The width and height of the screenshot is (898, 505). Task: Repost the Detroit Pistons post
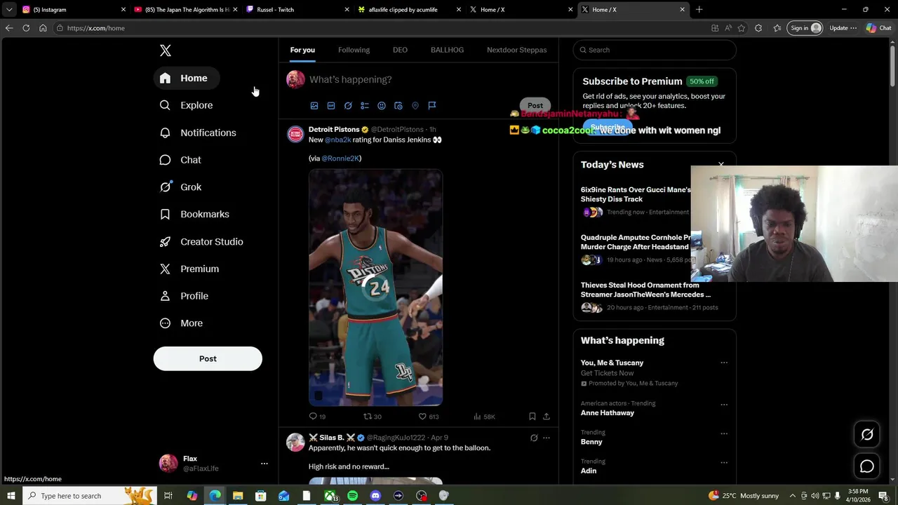coord(372,417)
